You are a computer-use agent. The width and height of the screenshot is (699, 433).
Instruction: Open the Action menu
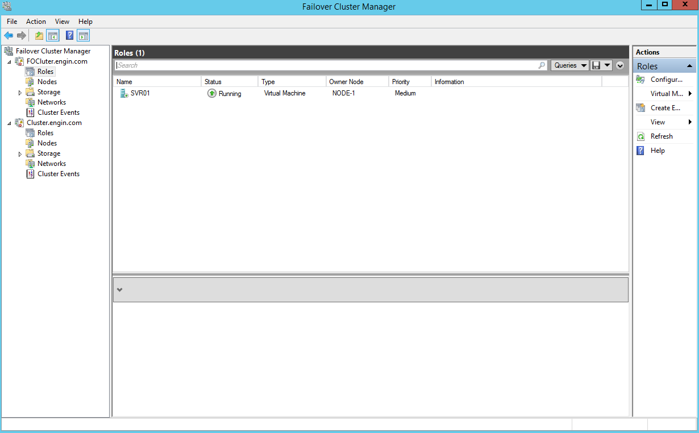click(36, 22)
